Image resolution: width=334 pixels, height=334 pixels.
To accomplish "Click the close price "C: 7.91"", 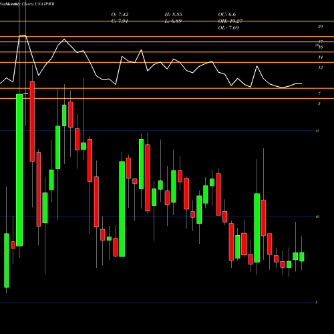I will (120, 21).
